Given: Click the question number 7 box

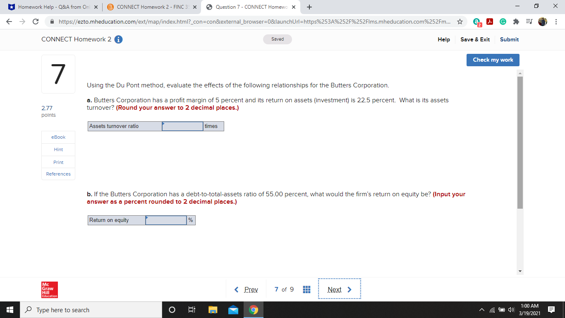Looking at the screenshot, I should (x=58, y=74).
